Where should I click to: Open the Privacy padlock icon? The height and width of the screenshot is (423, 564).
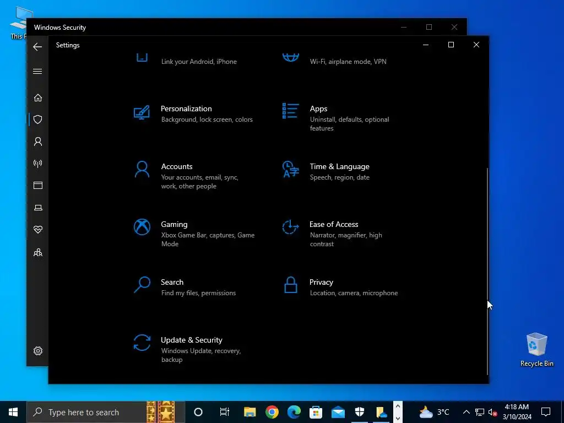[290, 285]
